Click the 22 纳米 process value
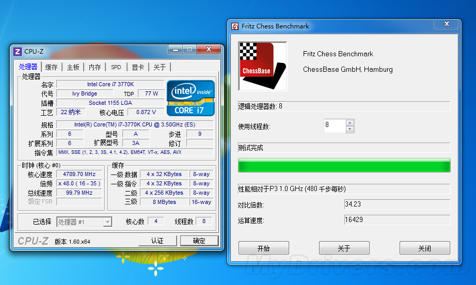 (71, 113)
